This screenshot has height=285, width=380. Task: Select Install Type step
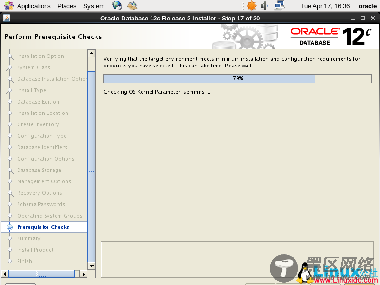tap(31, 90)
